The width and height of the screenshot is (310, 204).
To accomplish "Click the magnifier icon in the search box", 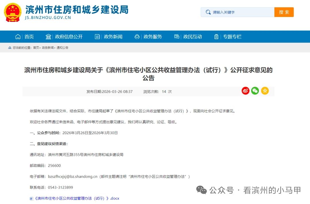I will [208, 12].
